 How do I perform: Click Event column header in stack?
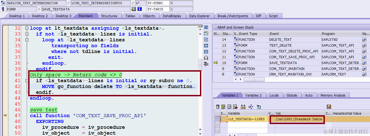[x=295, y=34]
